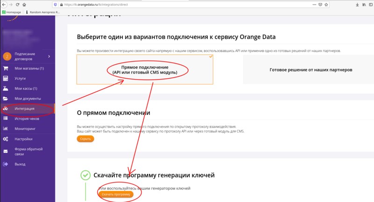Click the gears icon for Настройки

pos(6,139)
